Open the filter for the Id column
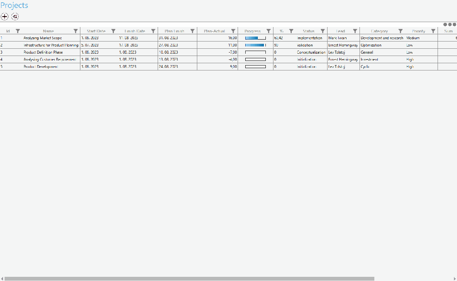 pos(18,31)
